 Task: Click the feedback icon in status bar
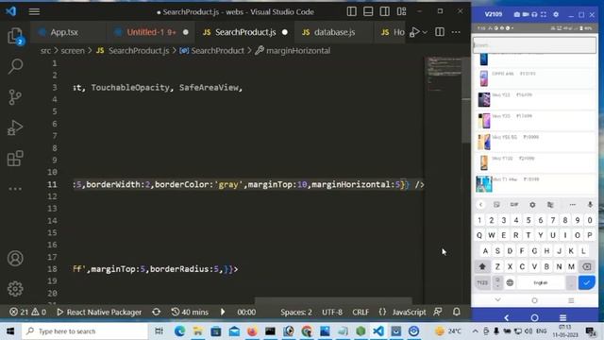[x=438, y=312]
